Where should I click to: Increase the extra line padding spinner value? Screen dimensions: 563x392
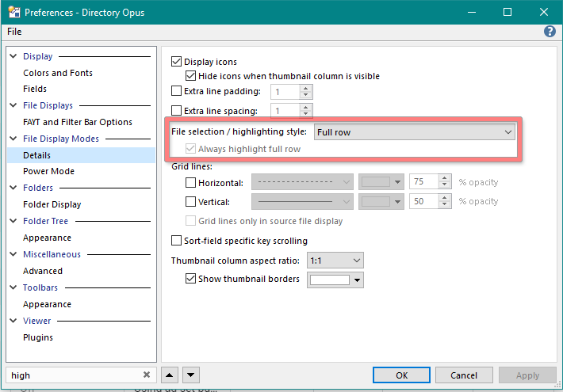[x=306, y=88]
